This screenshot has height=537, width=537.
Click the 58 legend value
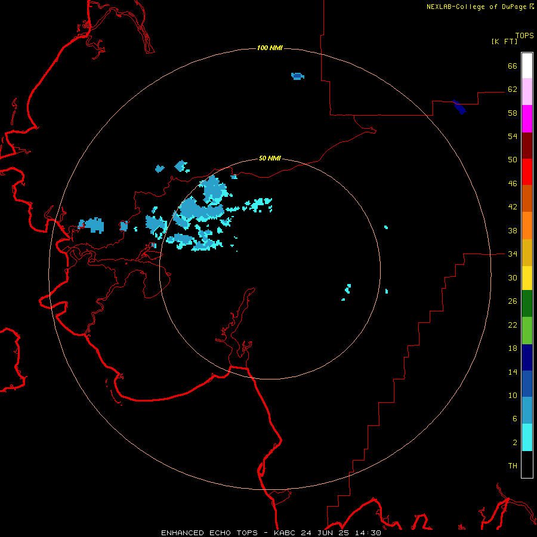(x=513, y=113)
